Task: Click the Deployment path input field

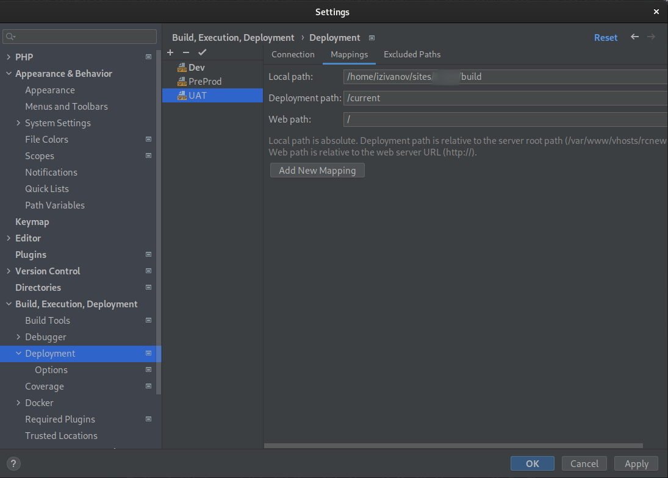Action: [505, 98]
